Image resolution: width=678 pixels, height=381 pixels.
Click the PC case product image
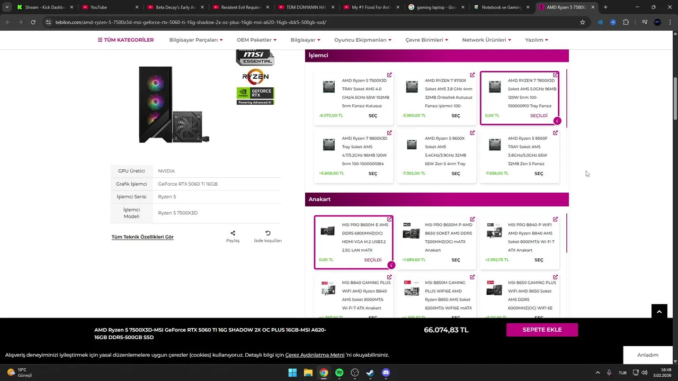click(174, 104)
